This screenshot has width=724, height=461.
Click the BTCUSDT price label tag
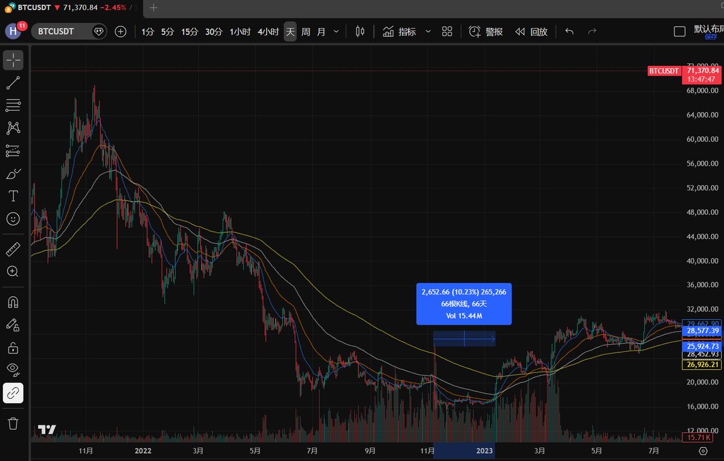pos(664,71)
